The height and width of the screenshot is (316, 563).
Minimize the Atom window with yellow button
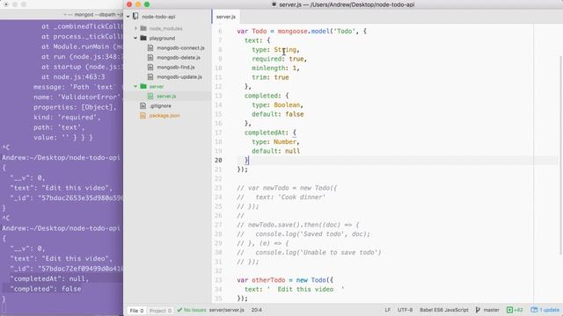138,4
